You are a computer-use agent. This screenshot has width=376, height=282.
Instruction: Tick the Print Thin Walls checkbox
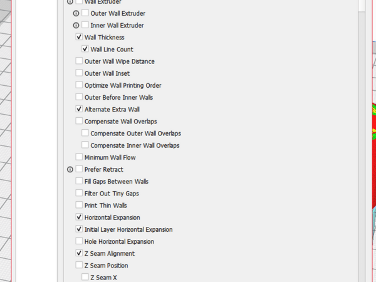click(79, 205)
